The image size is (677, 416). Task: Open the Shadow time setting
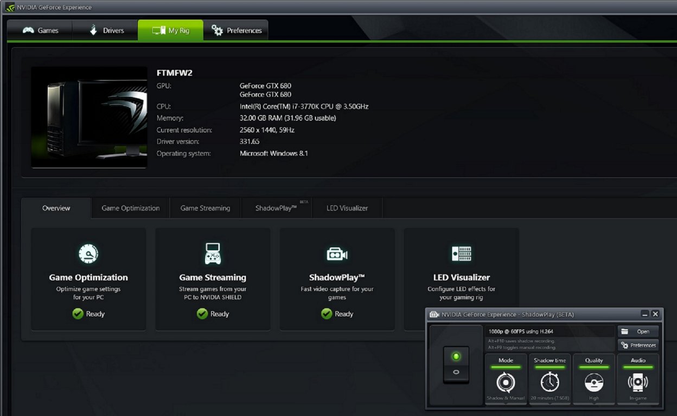[550, 379]
